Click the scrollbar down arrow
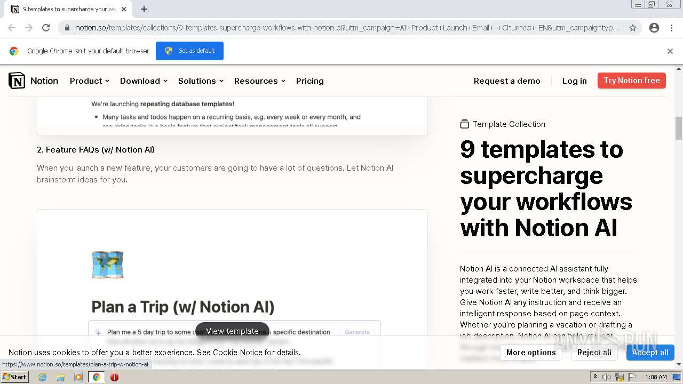 (679, 364)
